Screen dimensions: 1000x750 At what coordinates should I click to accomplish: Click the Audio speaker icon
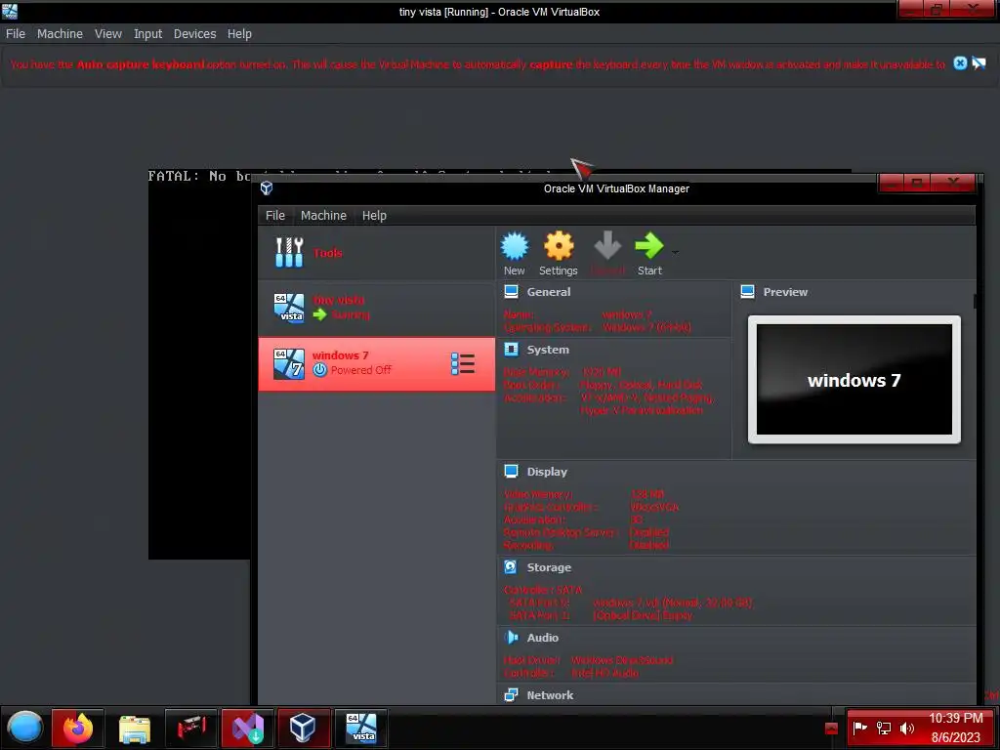511,637
